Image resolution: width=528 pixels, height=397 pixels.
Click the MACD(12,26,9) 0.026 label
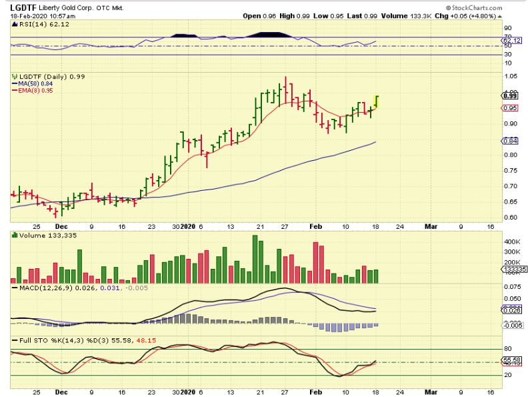click(x=57, y=288)
